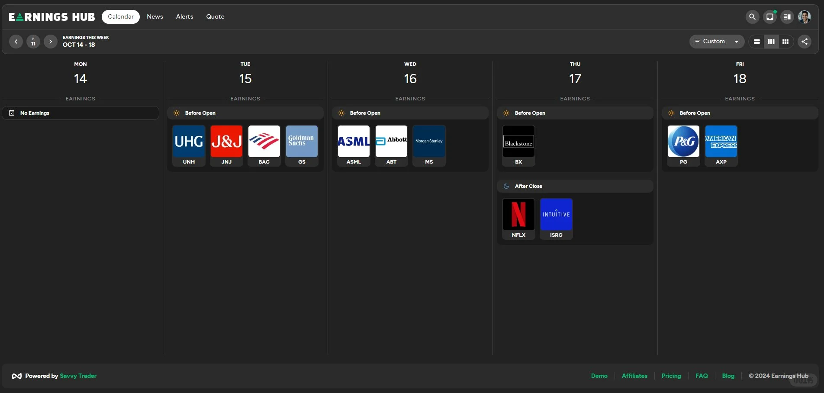This screenshot has height=393, width=824.
Task: Open ISRG Intuitive earnings card
Action: click(556, 219)
